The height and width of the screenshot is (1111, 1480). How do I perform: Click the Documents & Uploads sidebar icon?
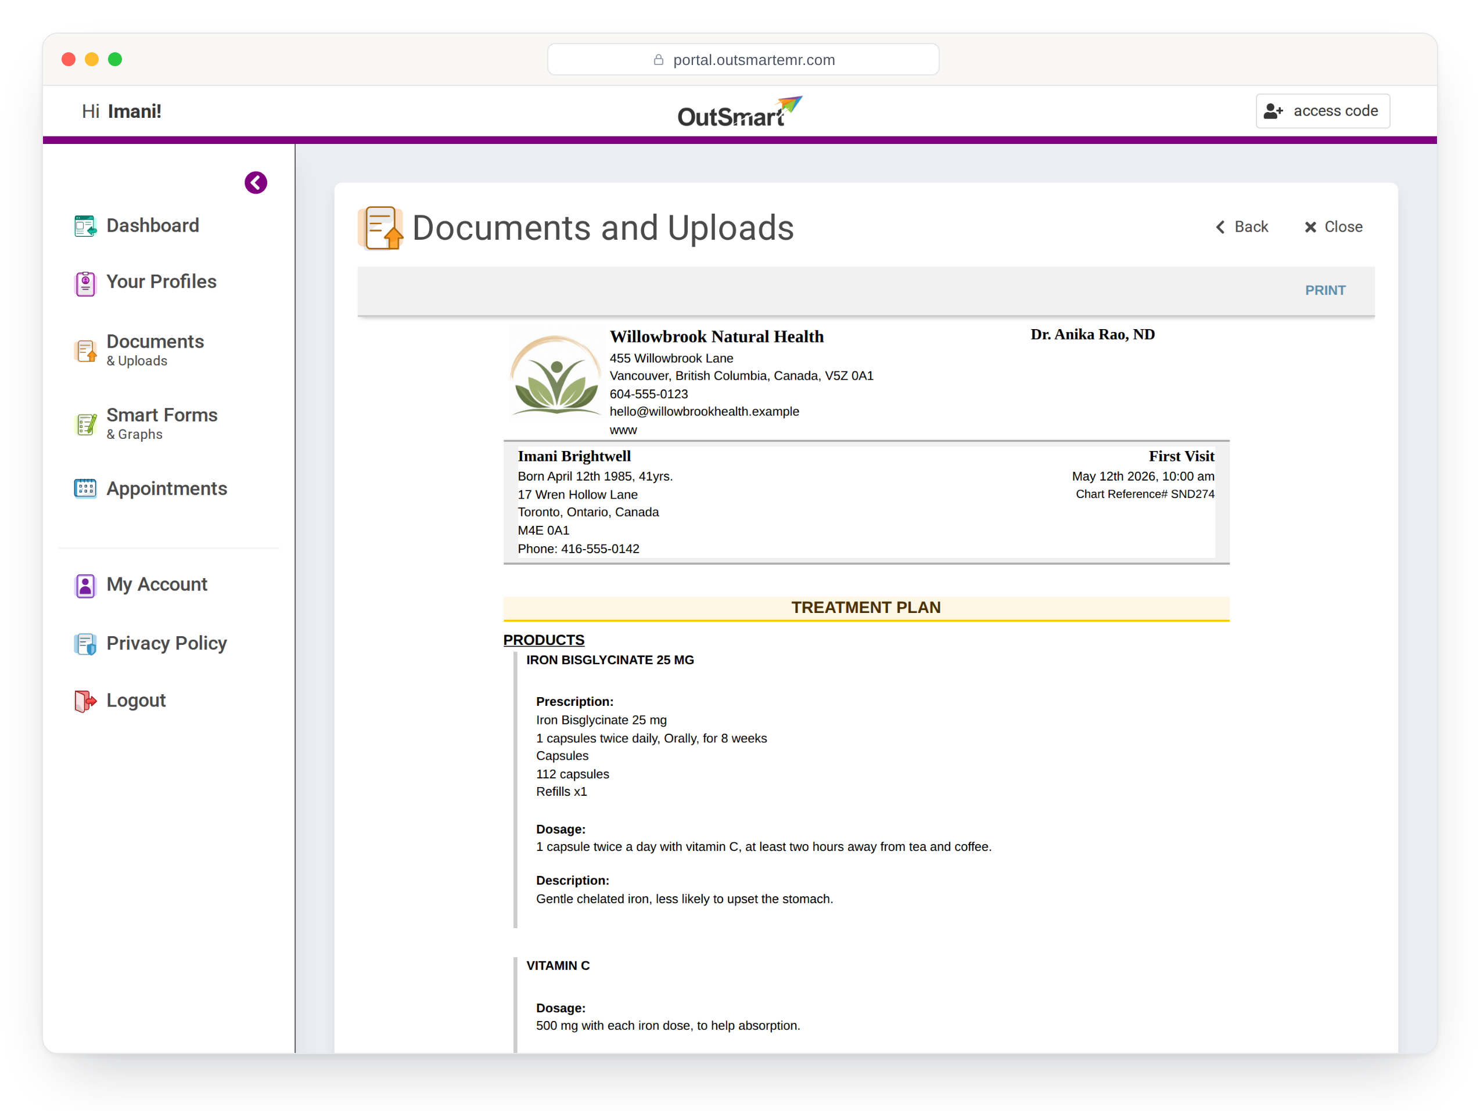(x=85, y=350)
